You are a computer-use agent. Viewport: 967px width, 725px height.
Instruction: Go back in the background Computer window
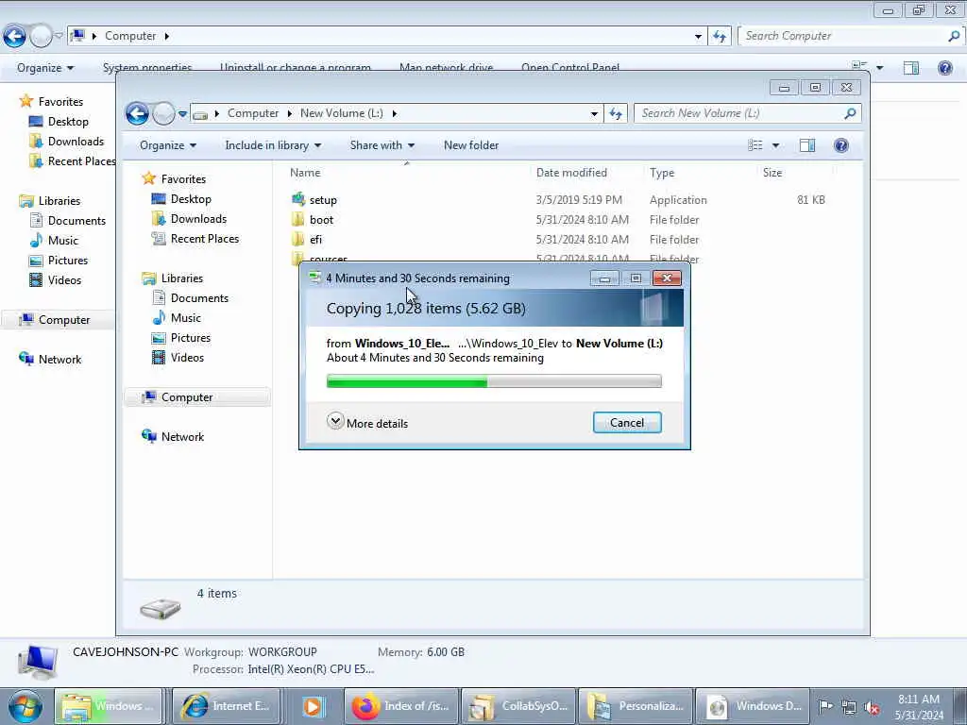coord(14,37)
